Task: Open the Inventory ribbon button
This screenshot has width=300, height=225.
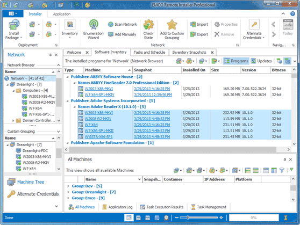Action: click(x=70, y=29)
